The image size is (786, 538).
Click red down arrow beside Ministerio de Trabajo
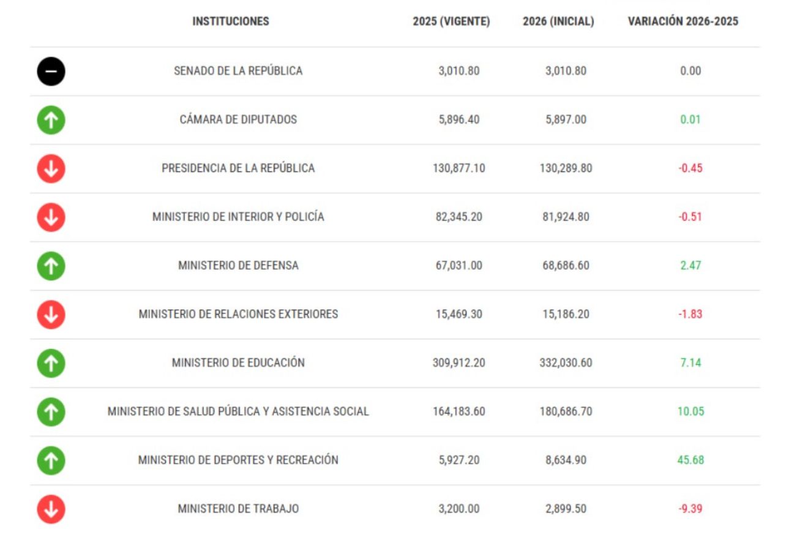51,509
